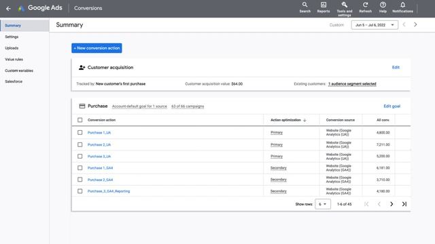The height and width of the screenshot is (244, 435).
Task: Go to next date range arrow
Action: click(415, 24)
